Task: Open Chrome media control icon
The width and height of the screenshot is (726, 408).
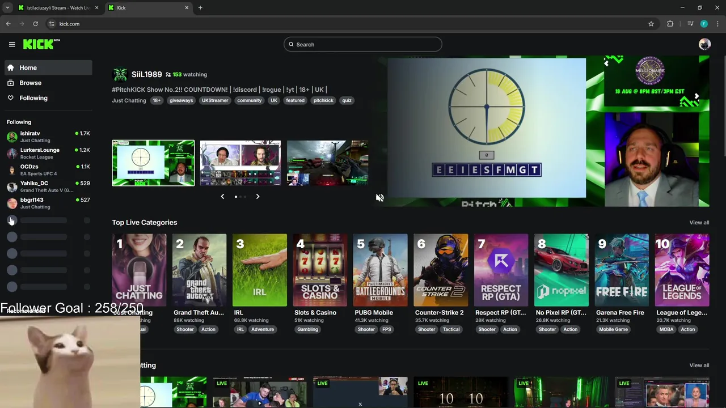Action: click(690, 24)
